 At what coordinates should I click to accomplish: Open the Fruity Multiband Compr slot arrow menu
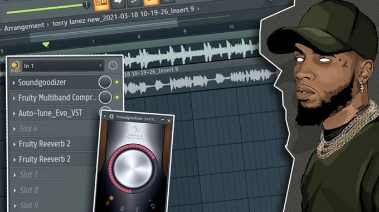click(14, 98)
